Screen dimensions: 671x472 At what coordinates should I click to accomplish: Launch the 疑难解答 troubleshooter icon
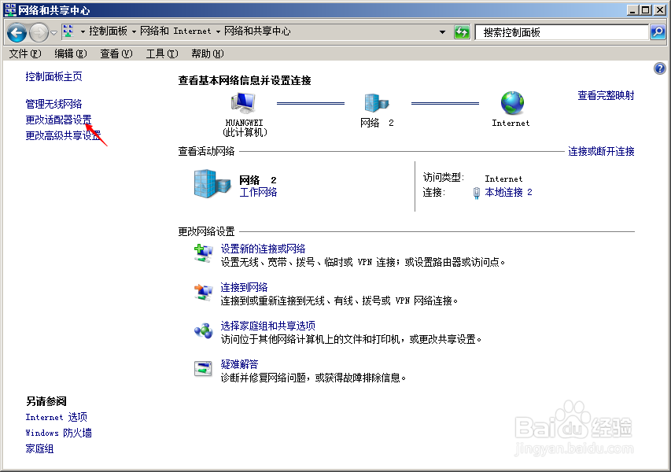pos(204,366)
